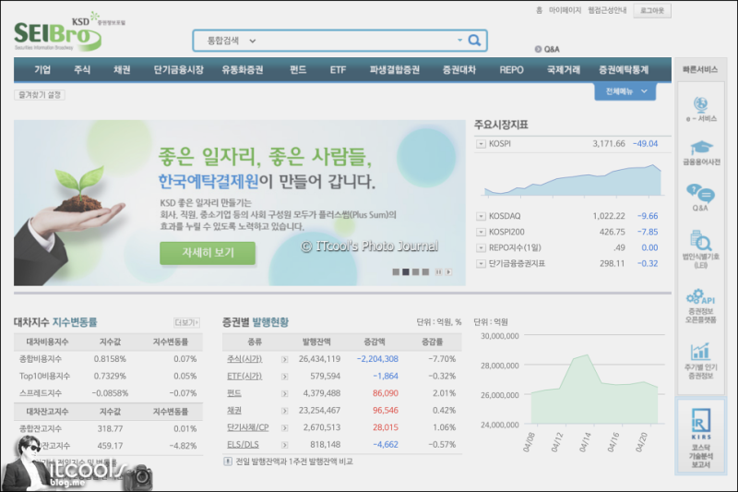Click the 종합비용지수 row label
This screenshot has height=492, width=738.
pyautogui.click(x=41, y=359)
